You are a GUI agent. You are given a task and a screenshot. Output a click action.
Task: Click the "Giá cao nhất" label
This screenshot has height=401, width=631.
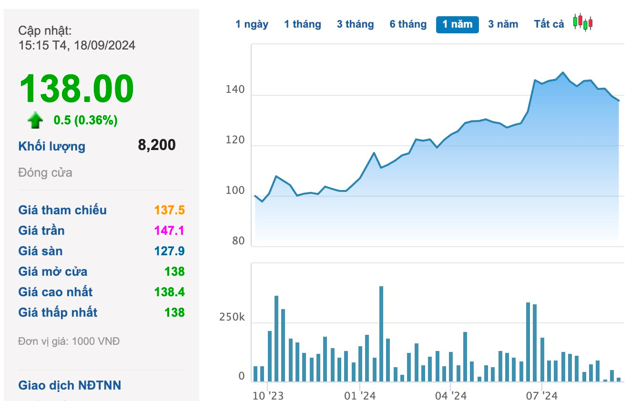(55, 292)
